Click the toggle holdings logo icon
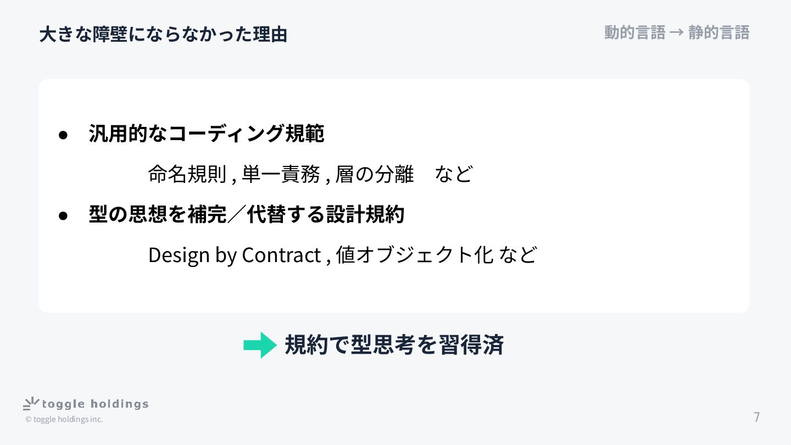This screenshot has height=445, width=791. click(x=31, y=403)
